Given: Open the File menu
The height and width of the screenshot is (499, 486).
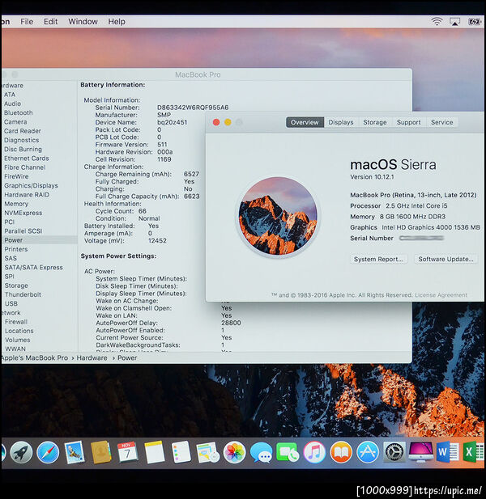Looking at the screenshot, I should pyautogui.click(x=27, y=22).
